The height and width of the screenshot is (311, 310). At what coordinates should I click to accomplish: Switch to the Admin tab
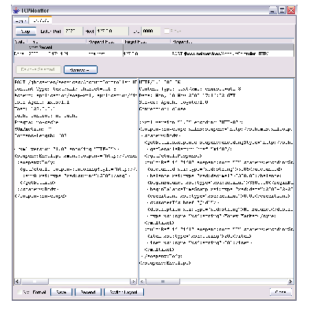20,20
